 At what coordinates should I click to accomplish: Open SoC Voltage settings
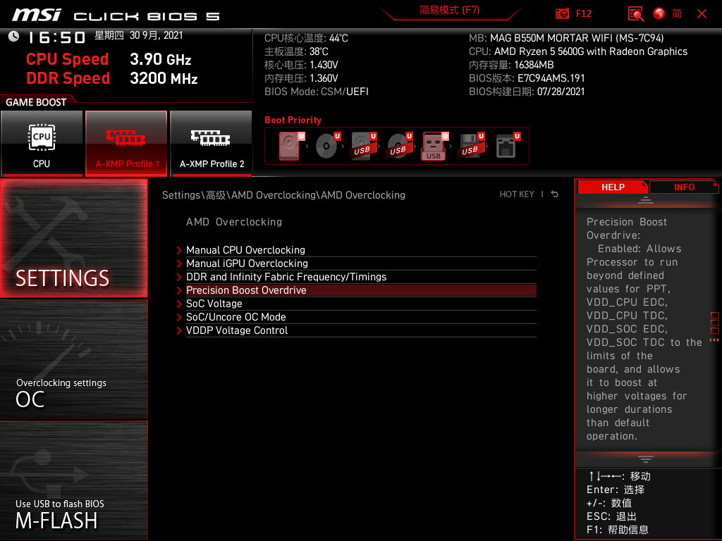click(214, 304)
